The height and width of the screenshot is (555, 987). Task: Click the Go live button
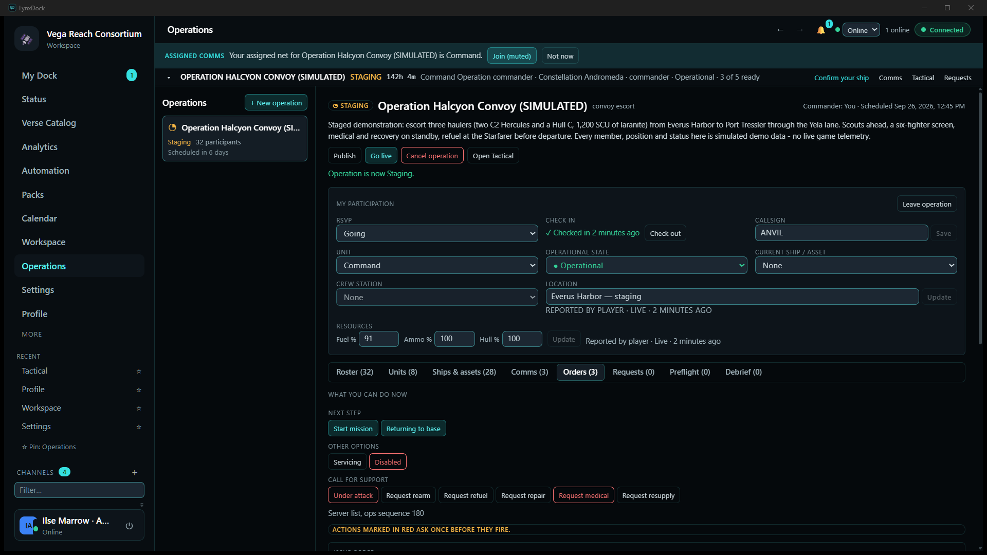tap(381, 156)
